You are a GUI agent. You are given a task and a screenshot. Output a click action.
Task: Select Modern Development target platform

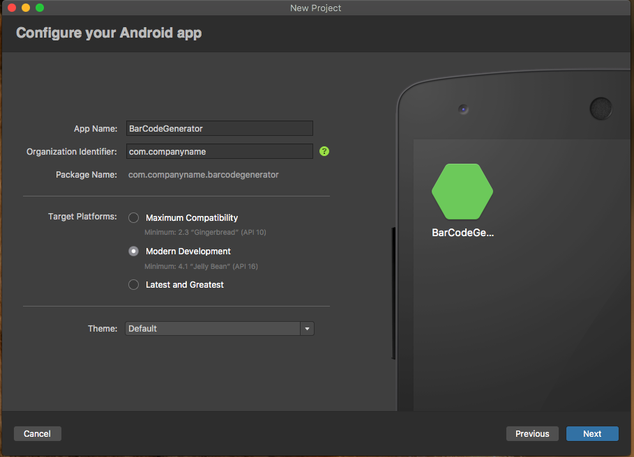pyautogui.click(x=133, y=251)
